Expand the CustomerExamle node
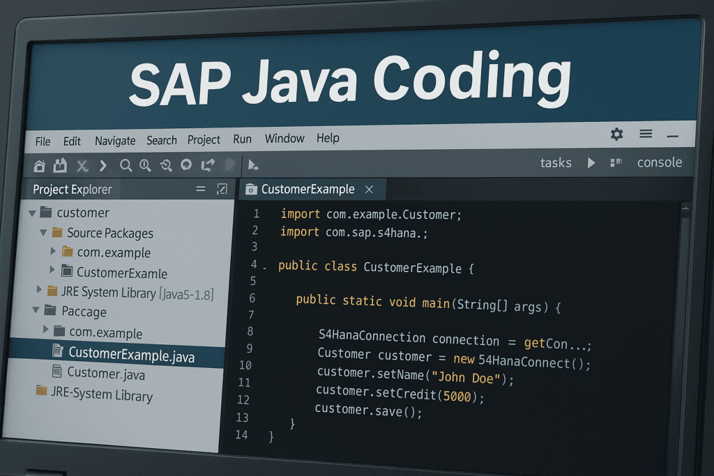The height and width of the screenshot is (476, 714). [x=52, y=270]
